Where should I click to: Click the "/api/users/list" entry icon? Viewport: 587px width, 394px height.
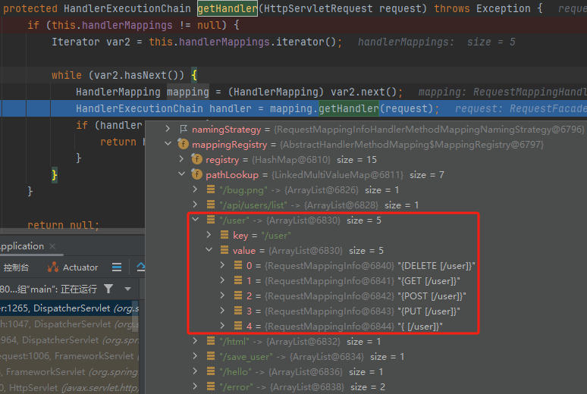point(211,205)
